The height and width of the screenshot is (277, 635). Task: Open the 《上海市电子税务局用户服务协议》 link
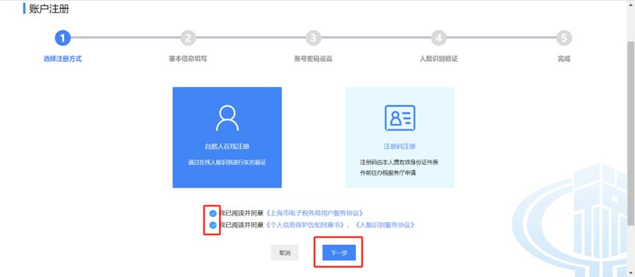(x=314, y=213)
